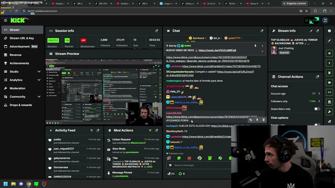Open ElConquistadorSacado's YouTube link
335x188 pixels.
point(210,74)
